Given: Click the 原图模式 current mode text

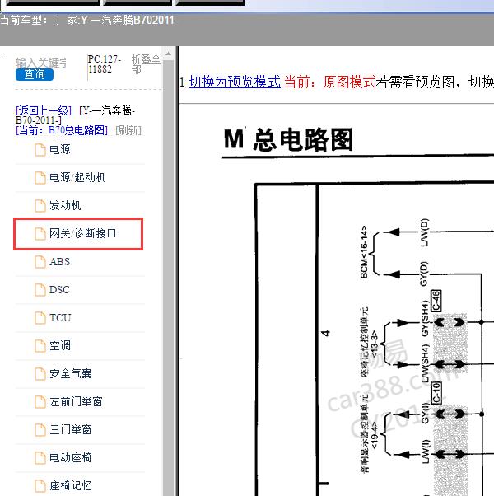Looking at the screenshot, I should point(349,82).
